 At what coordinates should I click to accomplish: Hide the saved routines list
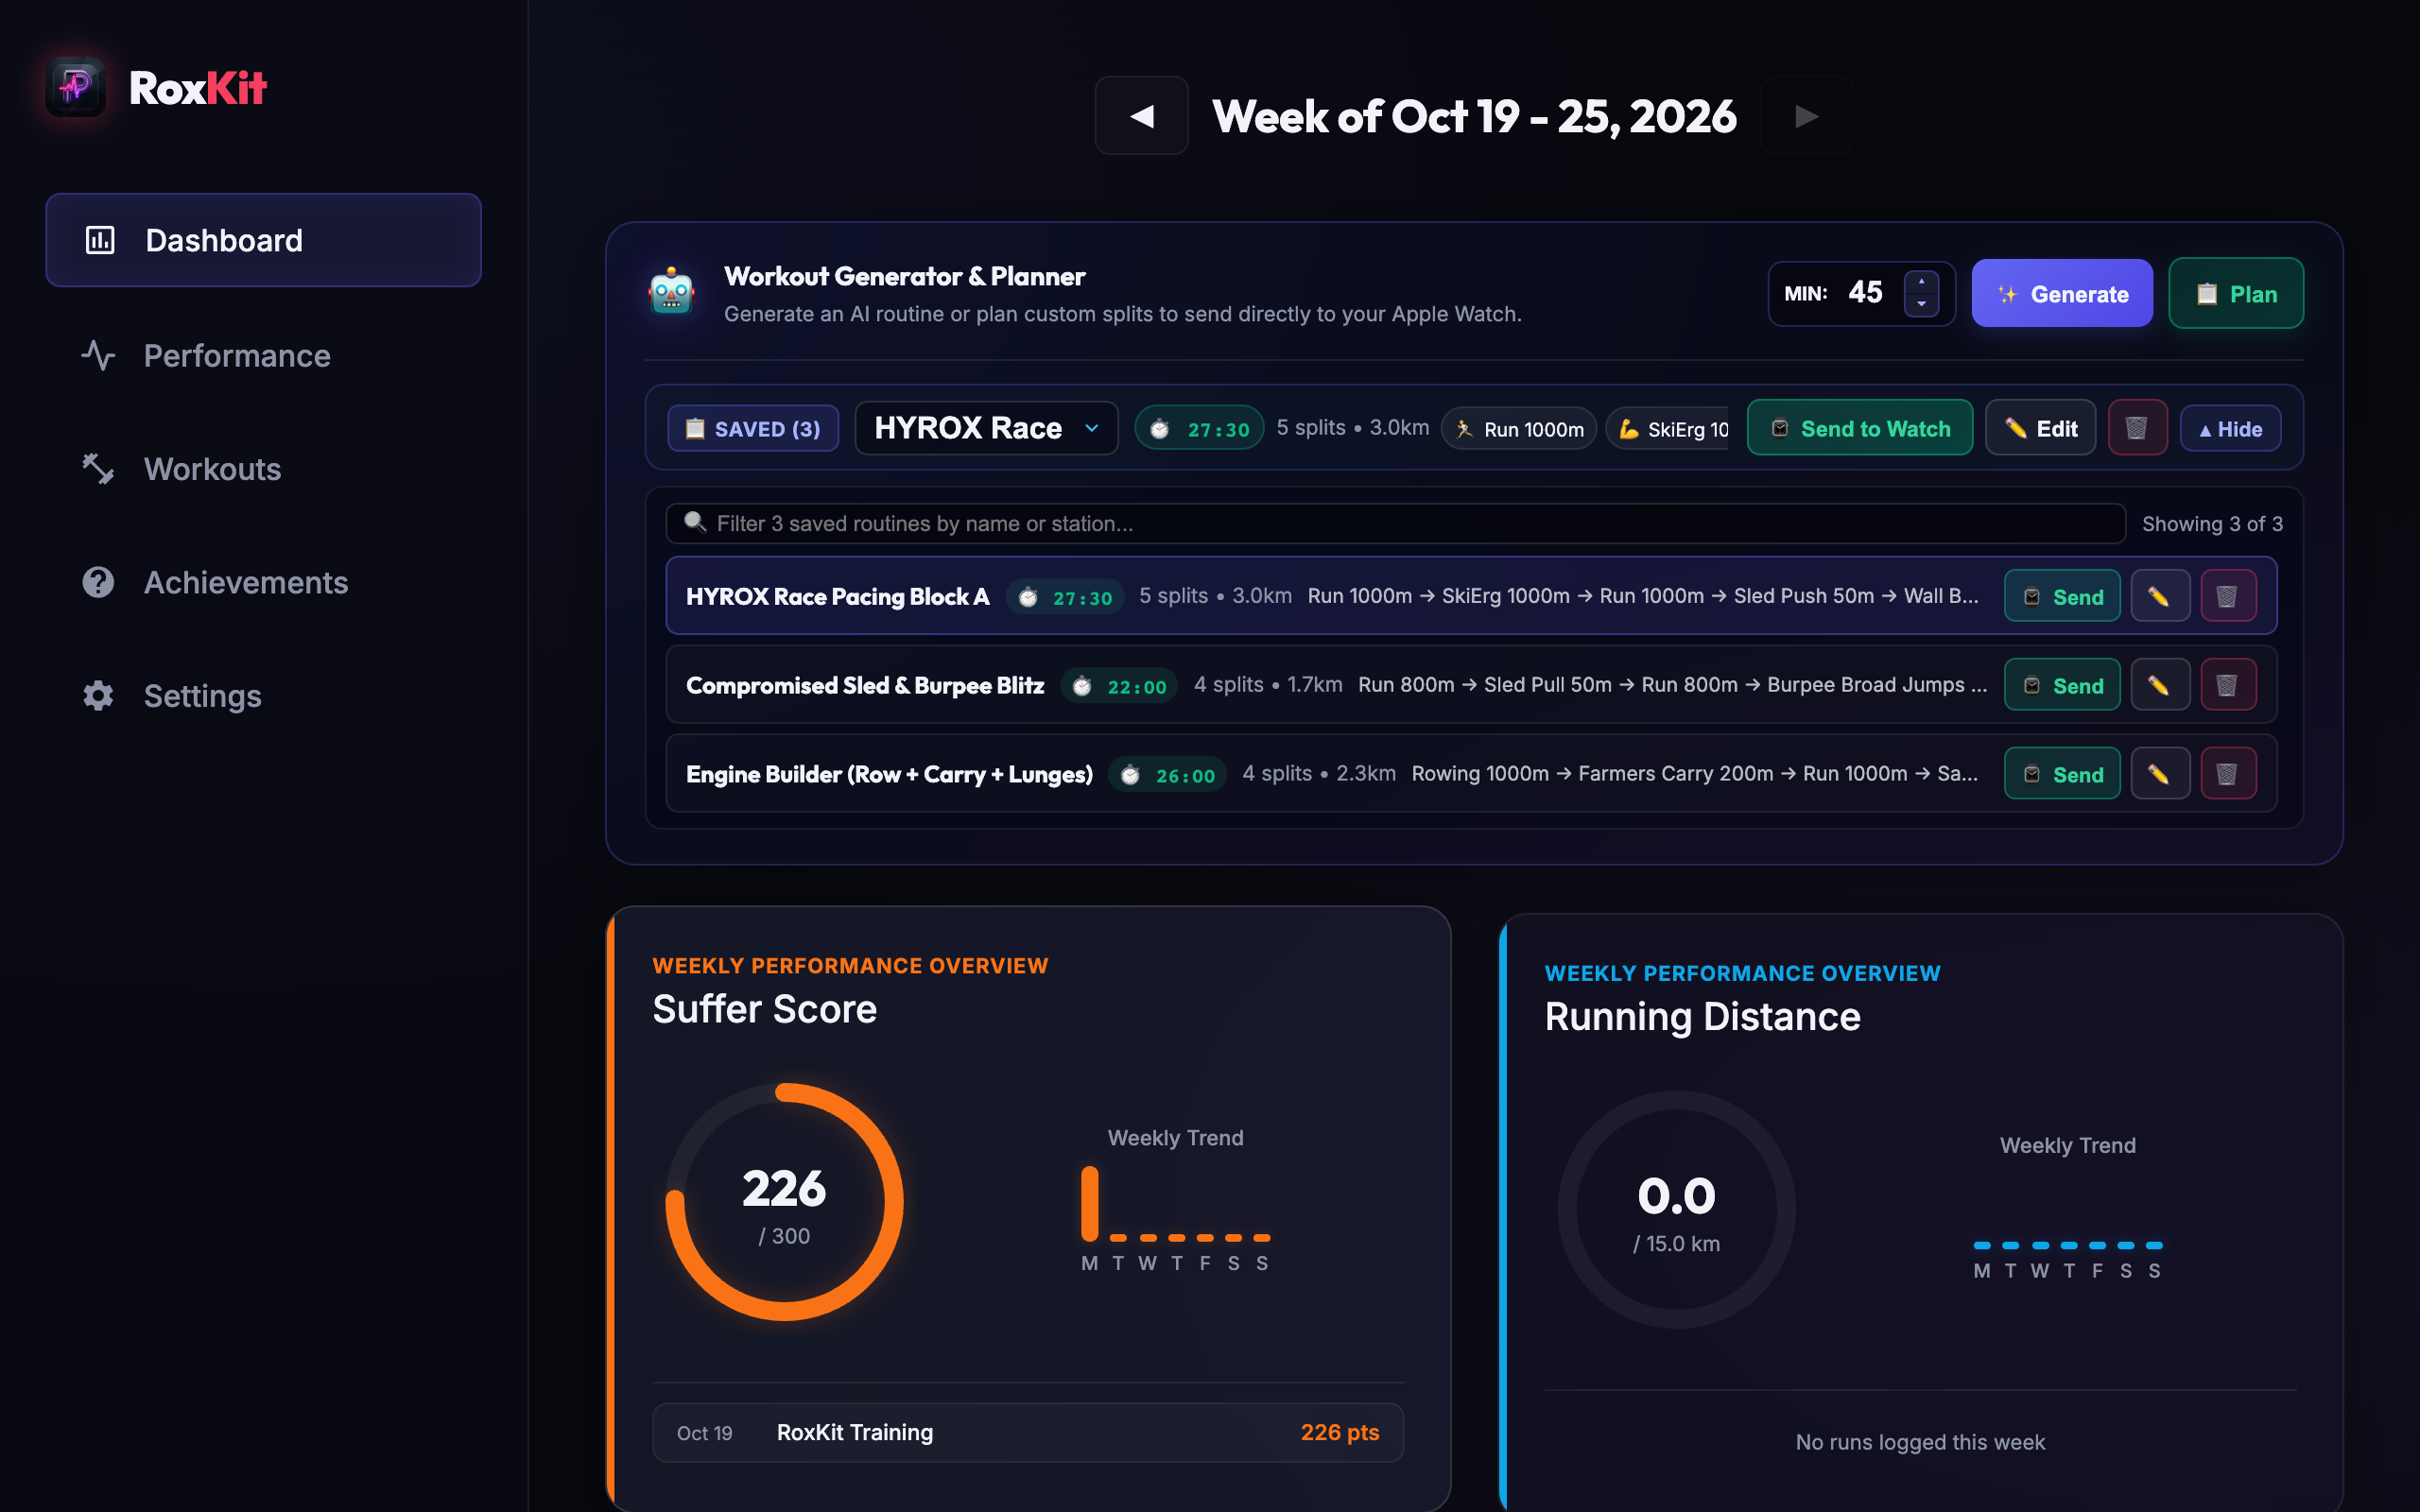pos(2229,428)
